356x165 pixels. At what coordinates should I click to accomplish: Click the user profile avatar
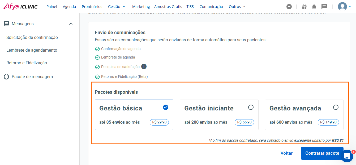(x=342, y=6)
